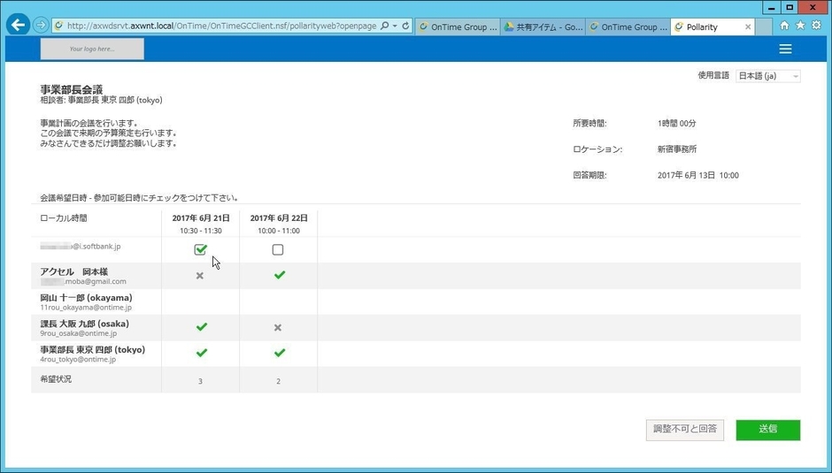
Task: Click the address bar search magnifier icon
Action: tap(384, 27)
